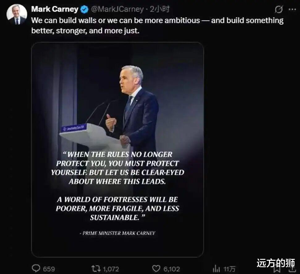Click the 1,072 repost count
Image resolution: width=300 pixels, height=274 pixels.
pos(111,269)
